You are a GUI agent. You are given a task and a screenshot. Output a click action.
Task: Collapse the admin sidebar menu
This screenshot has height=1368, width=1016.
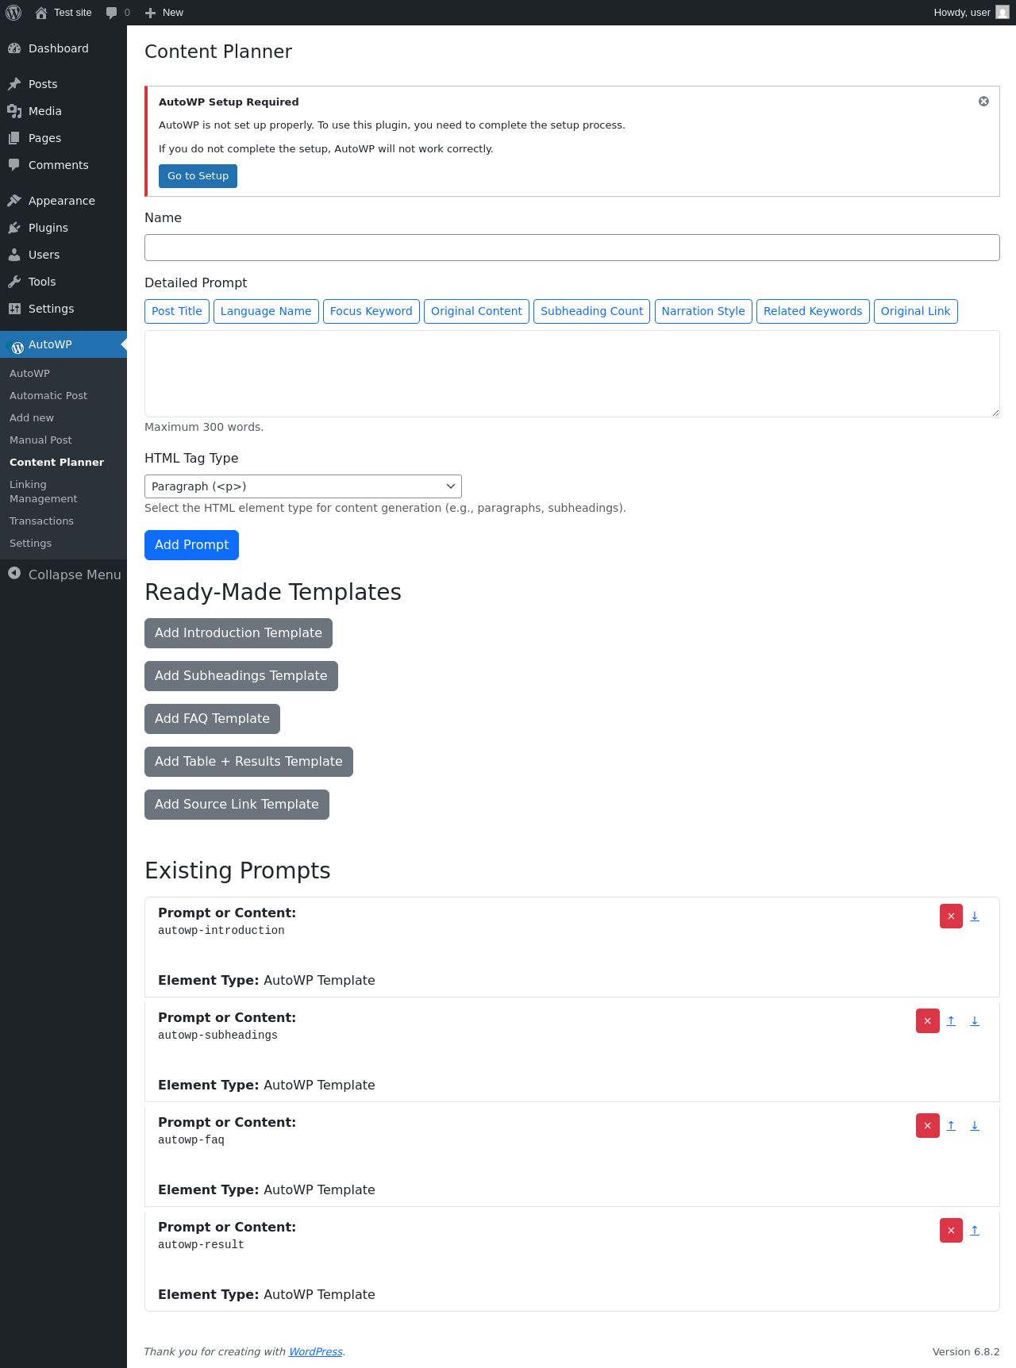[x=63, y=574]
